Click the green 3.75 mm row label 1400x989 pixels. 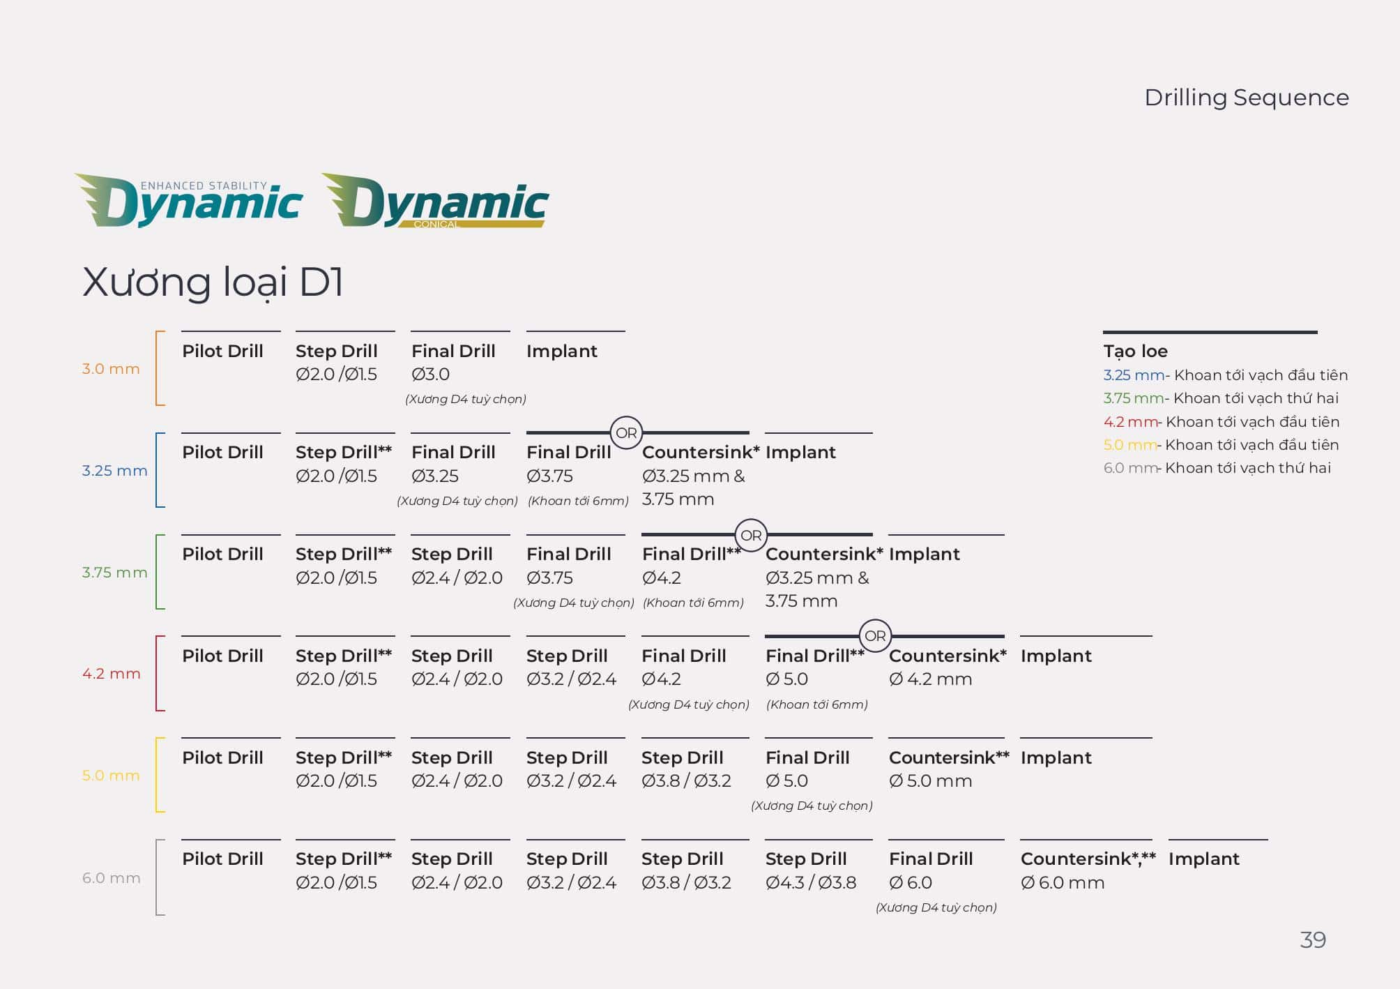coord(114,573)
